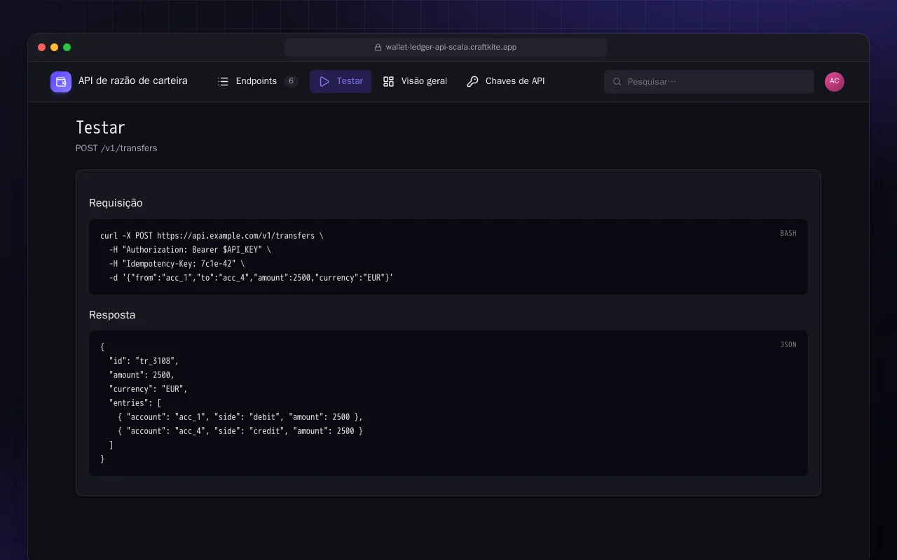Click the Requisição section heading
The width and height of the screenshot is (897, 560).
116,203
